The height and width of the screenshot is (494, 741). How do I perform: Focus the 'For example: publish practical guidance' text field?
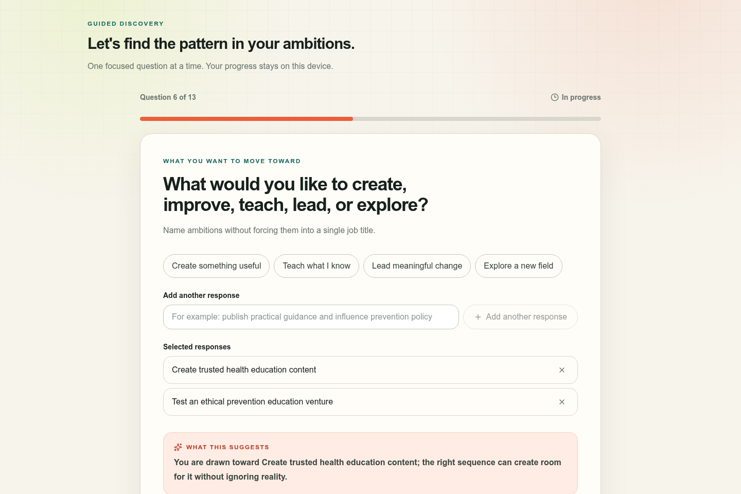point(311,317)
